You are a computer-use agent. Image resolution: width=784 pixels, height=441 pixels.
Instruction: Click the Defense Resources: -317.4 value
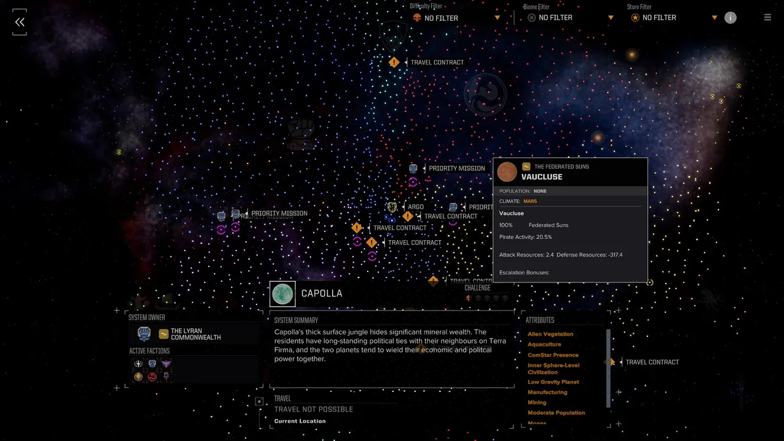coord(590,255)
